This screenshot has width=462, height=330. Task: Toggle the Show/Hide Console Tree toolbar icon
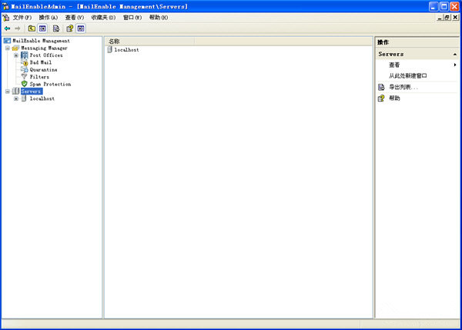click(x=42, y=28)
